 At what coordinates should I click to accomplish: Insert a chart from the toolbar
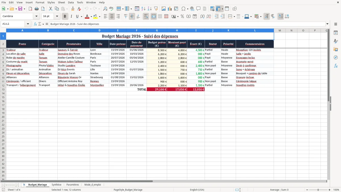tap(170, 9)
